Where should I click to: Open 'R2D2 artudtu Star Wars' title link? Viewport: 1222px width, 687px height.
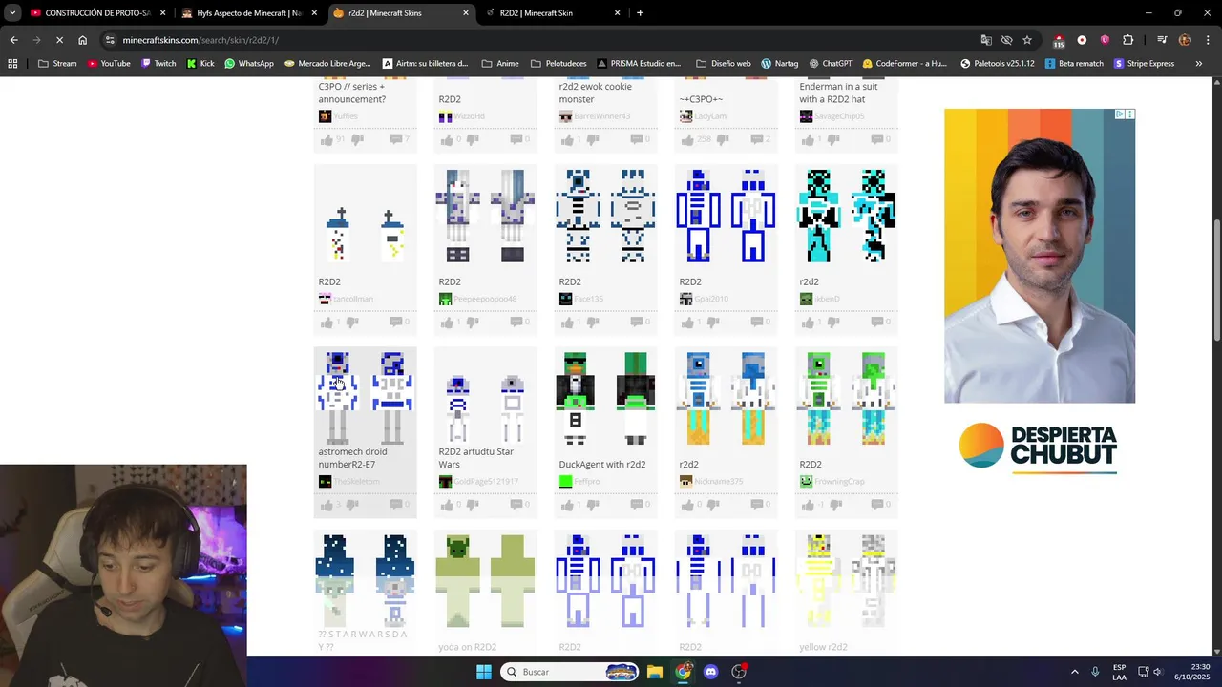click(x=475, y=458)
